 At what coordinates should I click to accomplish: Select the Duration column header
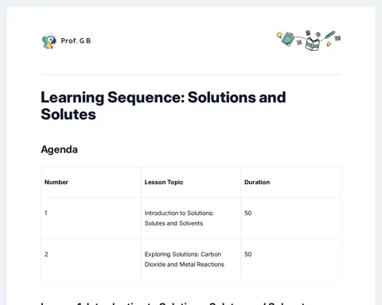[x=257, y=182]
